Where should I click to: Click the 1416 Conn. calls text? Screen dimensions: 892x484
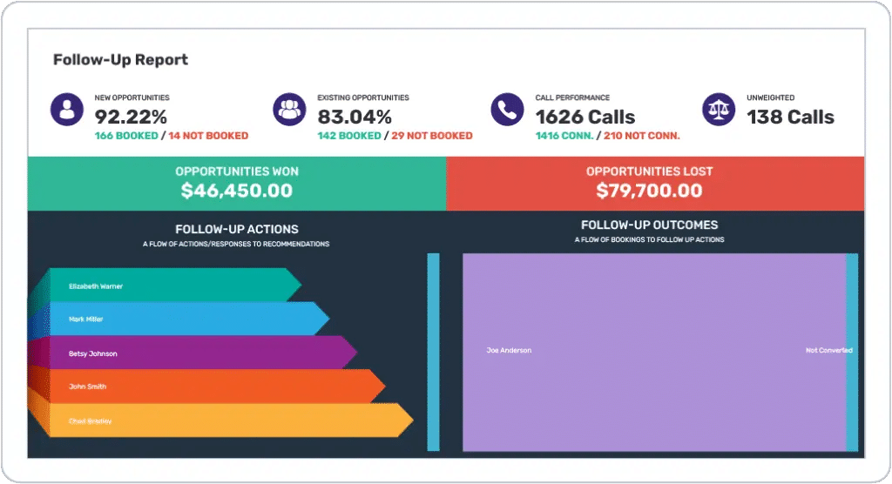(x=564, y=136)
